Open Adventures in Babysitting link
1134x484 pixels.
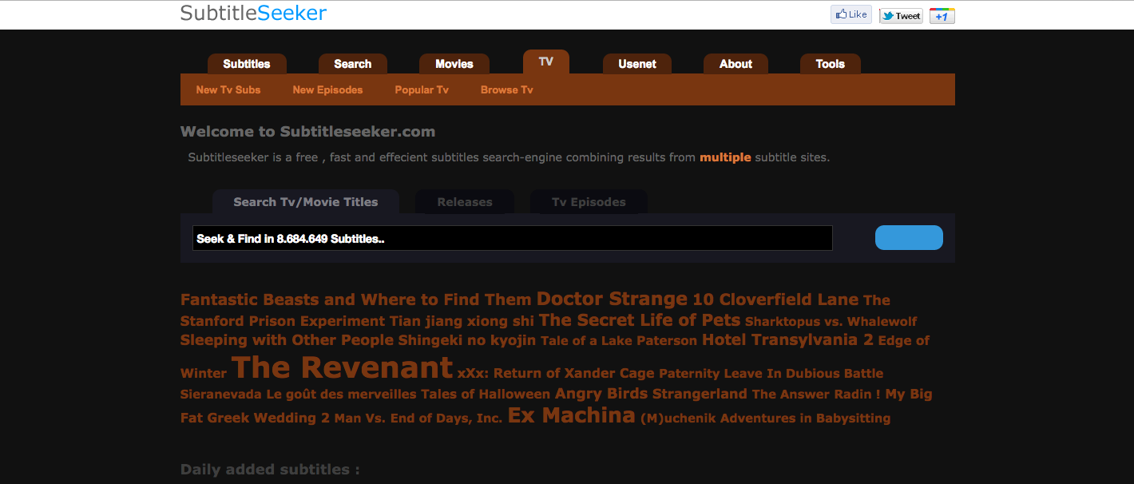pos(805,418)
